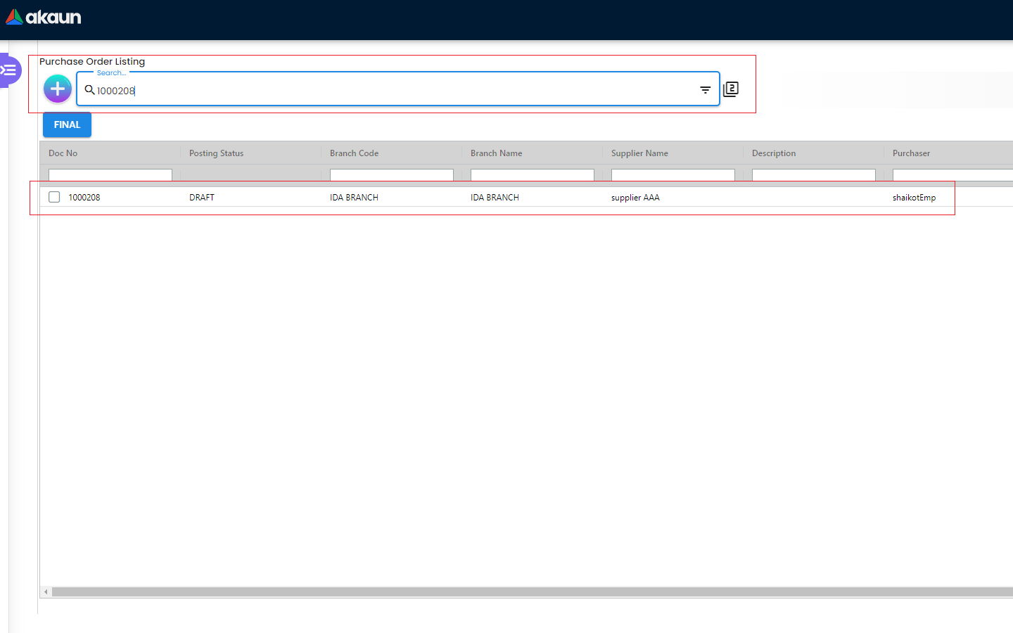This screenshot has height=633, width=1013.
Task: Click the Description column filter input
Action: [814, 175]
